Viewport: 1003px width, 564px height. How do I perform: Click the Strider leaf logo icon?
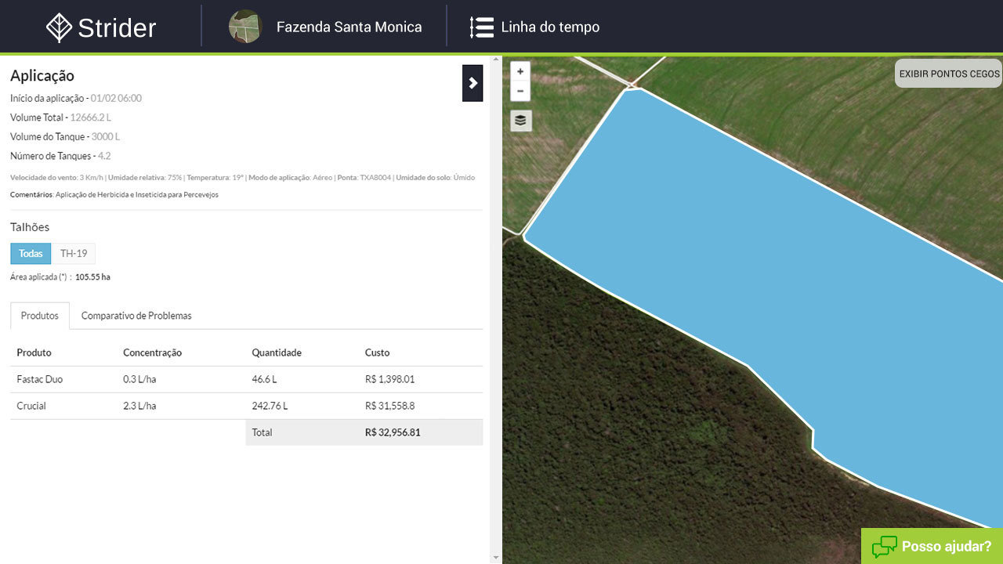pos(59,27)
